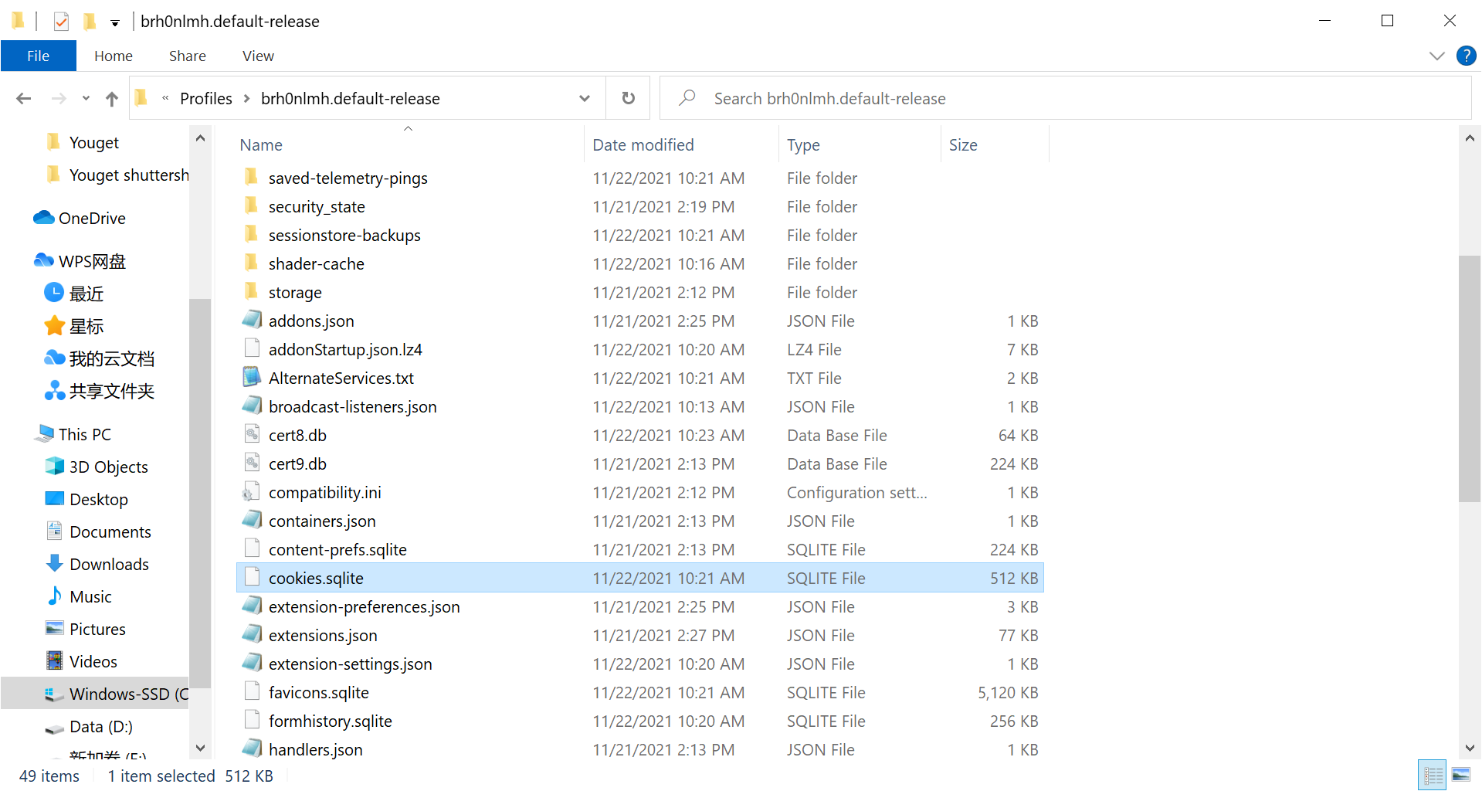Select the AlternateServices.txt file icon
Screen dimensions: 1482x791
coord(252,378)
